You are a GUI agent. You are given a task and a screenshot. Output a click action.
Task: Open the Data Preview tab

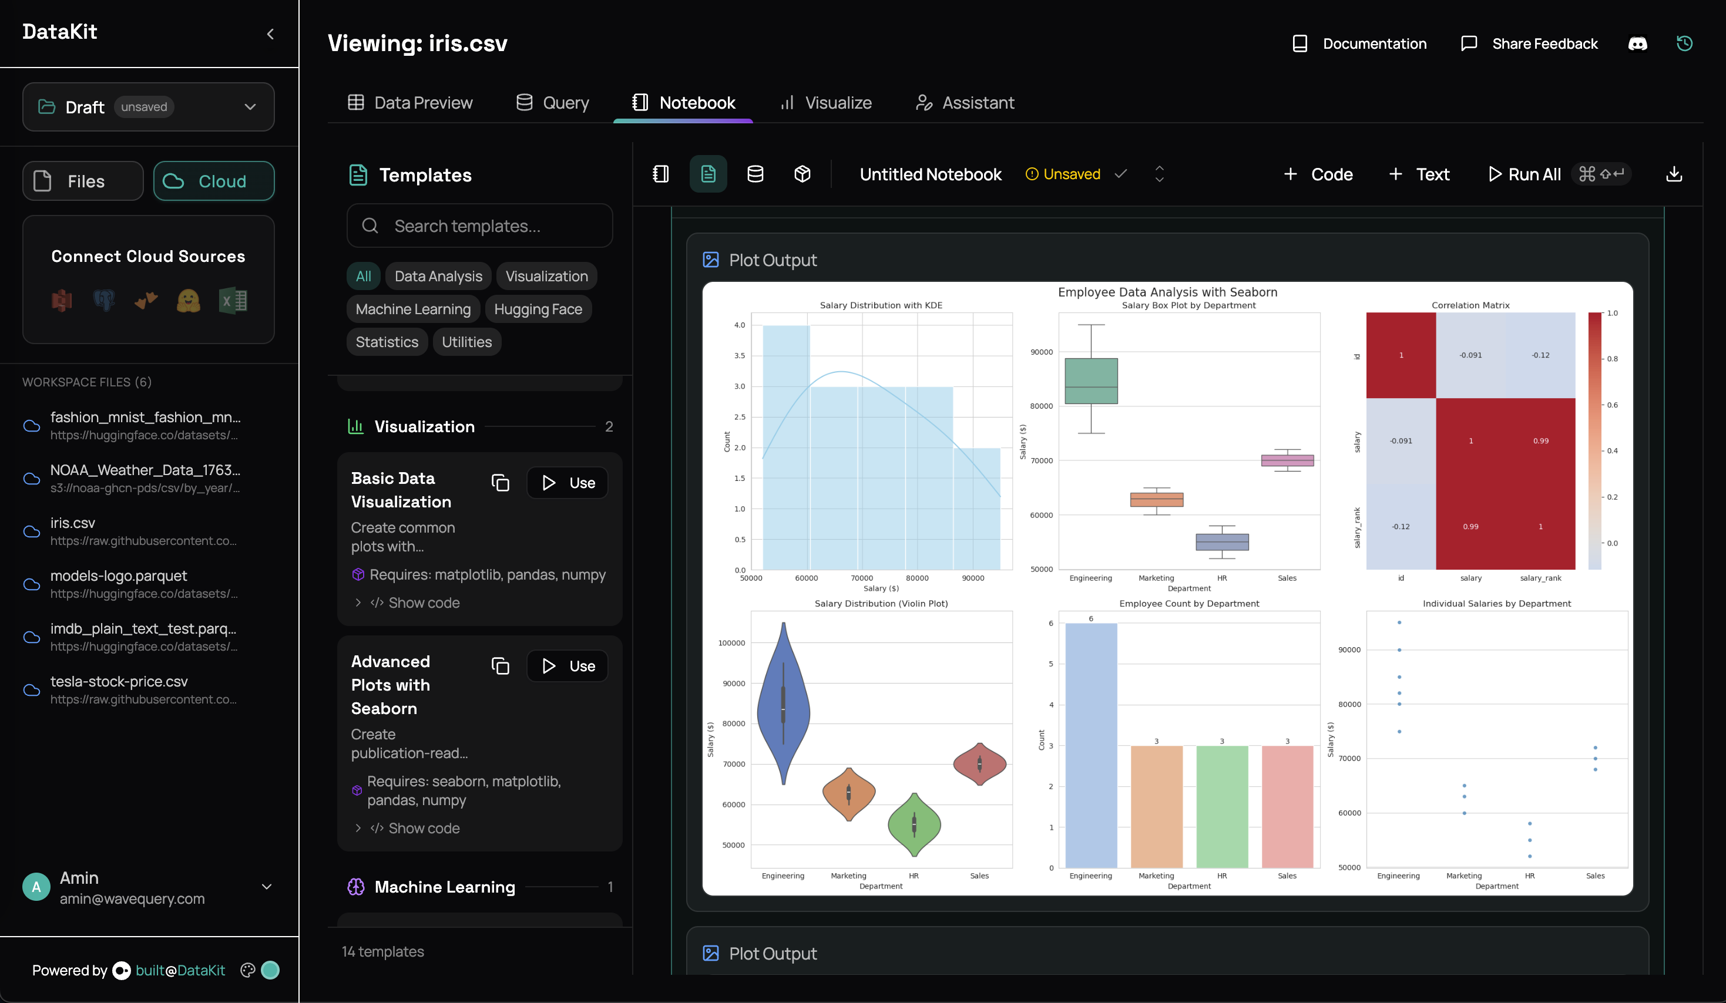coord(410,103)
